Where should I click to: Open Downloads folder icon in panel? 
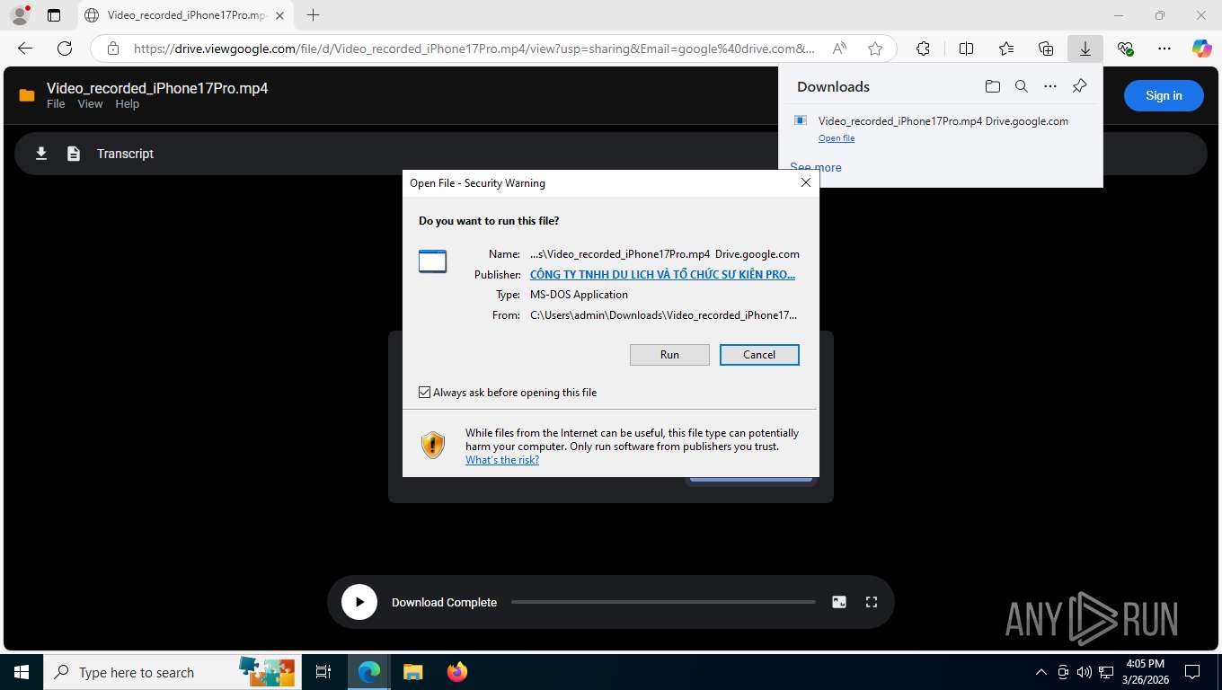point(992,86)
